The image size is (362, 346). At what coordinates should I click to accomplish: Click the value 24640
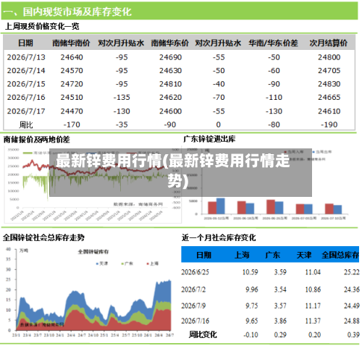(x=72, y=57)
